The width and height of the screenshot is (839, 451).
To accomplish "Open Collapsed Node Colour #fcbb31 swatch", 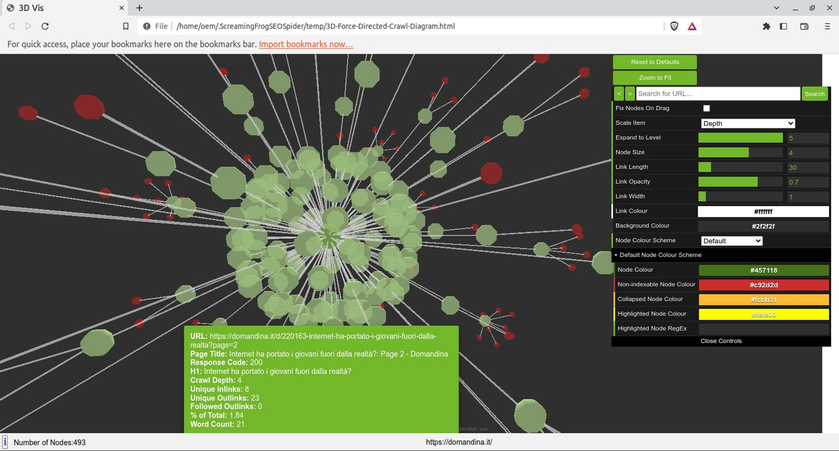I will [764, 299].
